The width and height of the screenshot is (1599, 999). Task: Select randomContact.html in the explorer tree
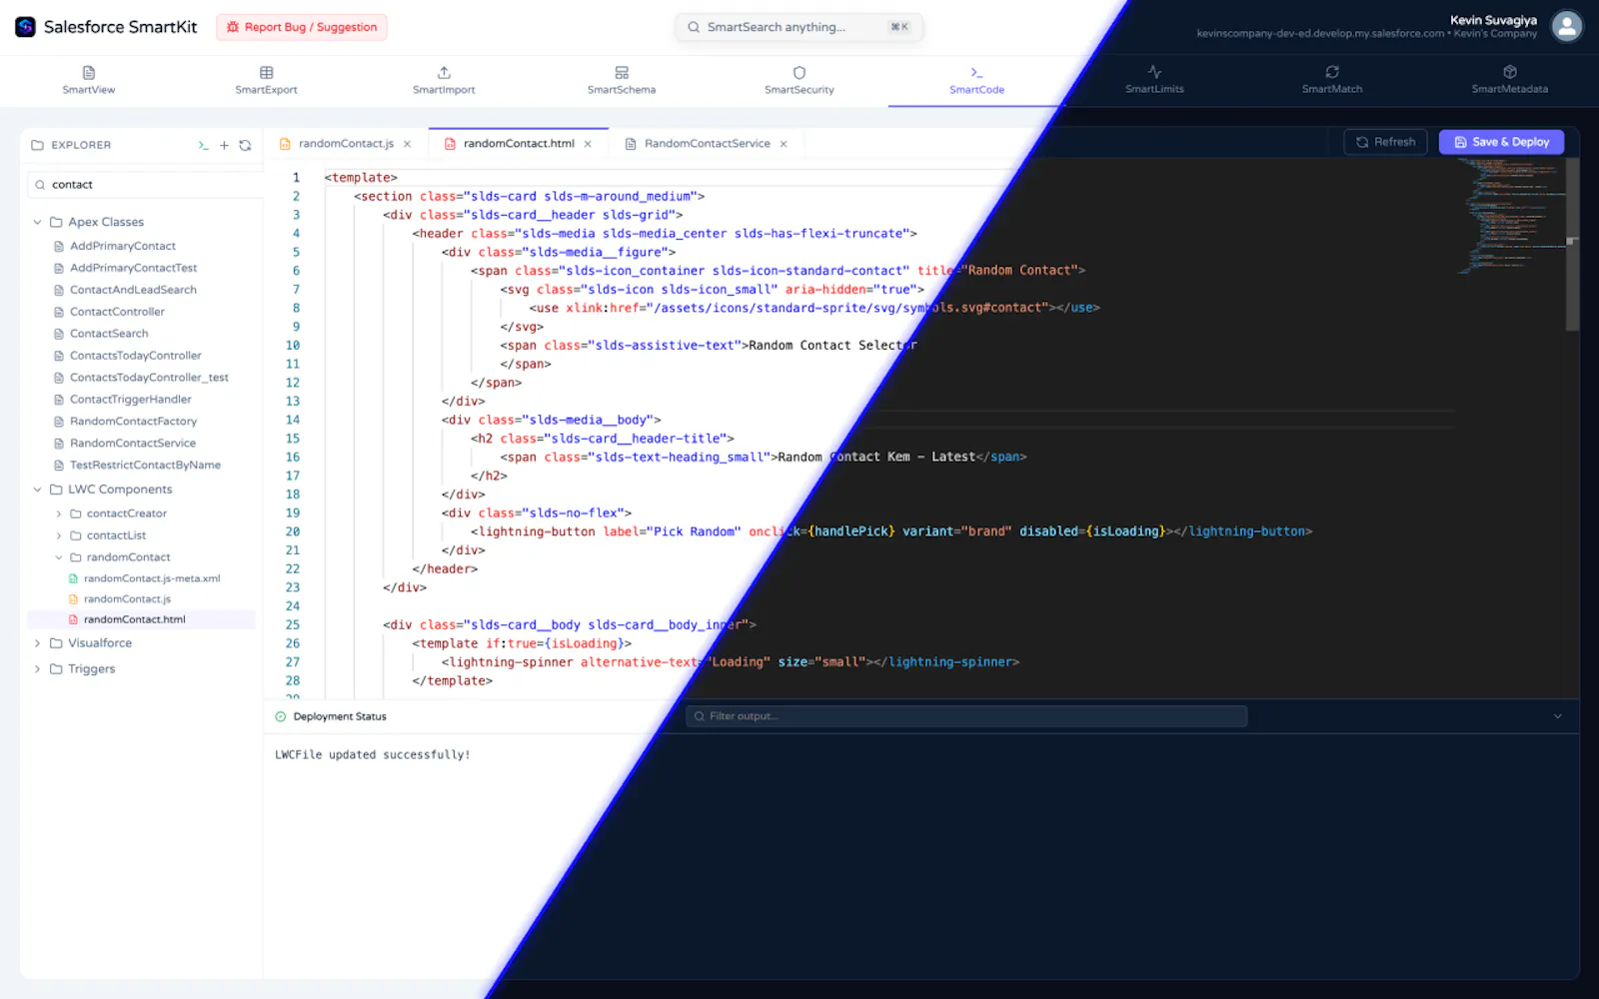142,619
